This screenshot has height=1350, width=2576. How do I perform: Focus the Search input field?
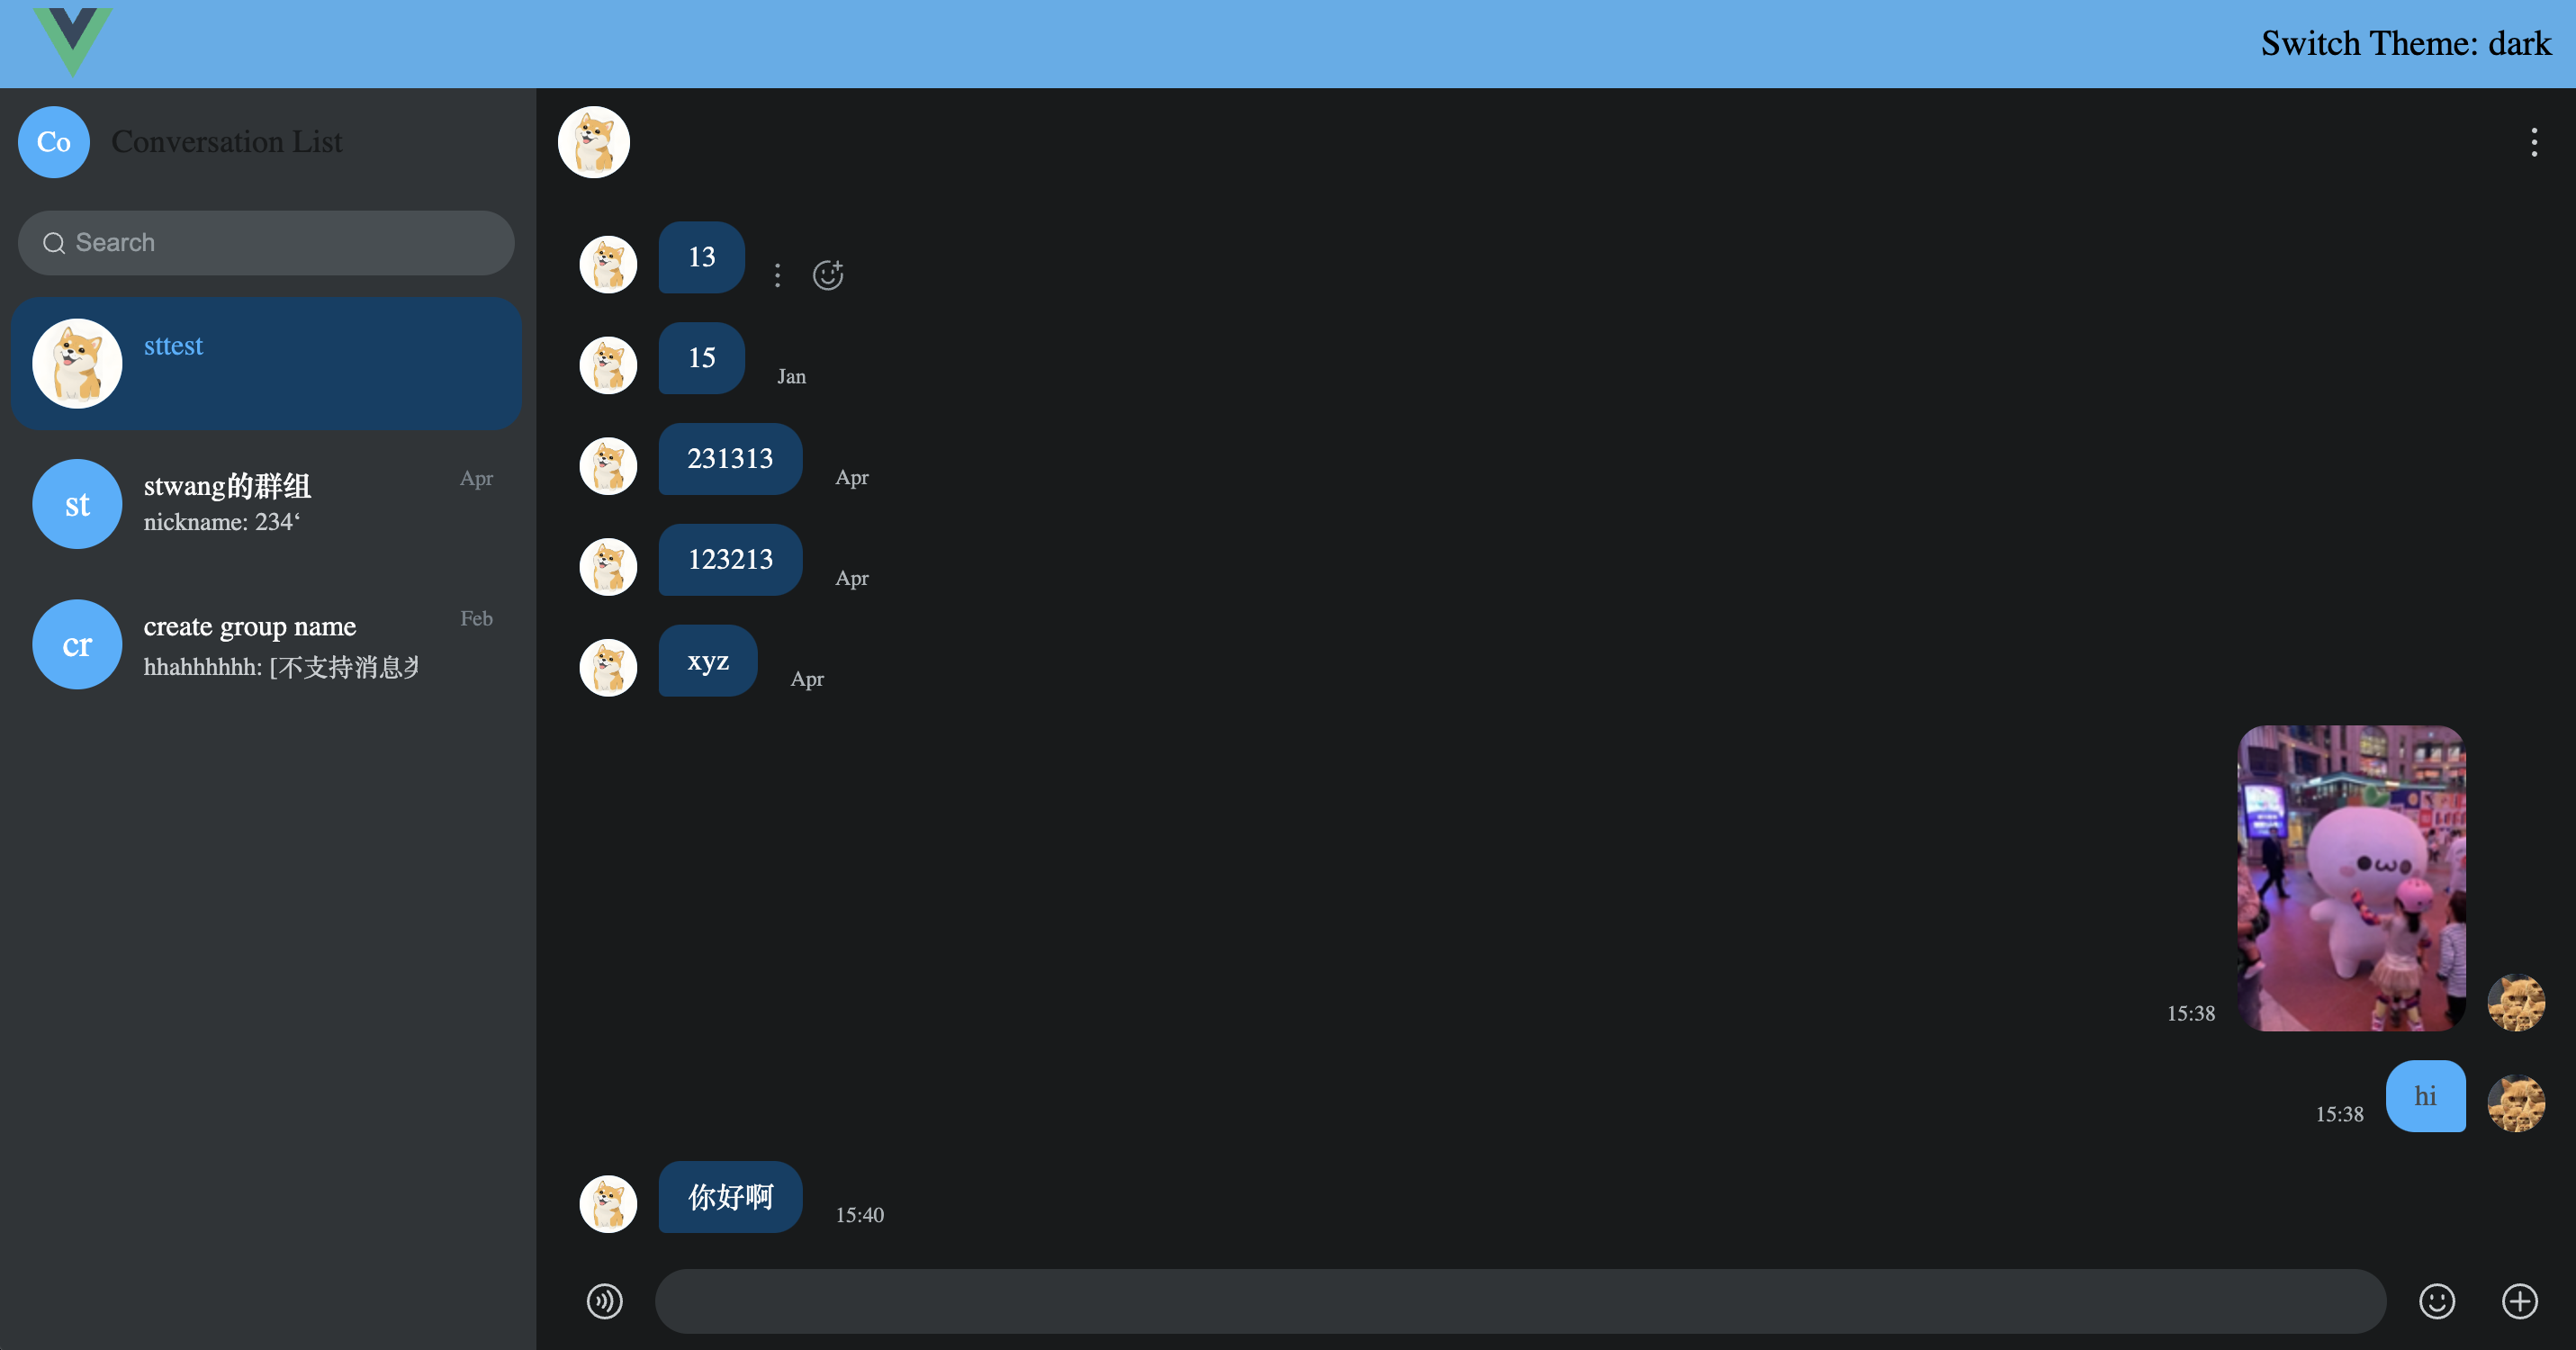click(x=266, y=243)
